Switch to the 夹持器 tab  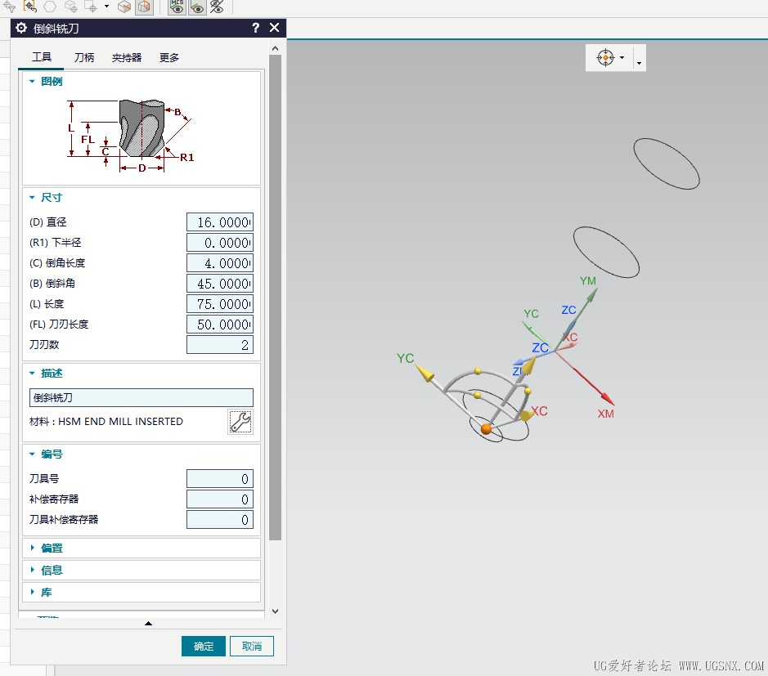click(x=127, y=58)
